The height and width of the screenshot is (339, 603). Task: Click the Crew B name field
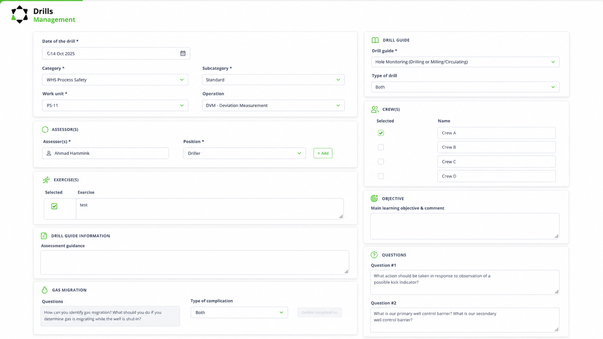[496, 147]
